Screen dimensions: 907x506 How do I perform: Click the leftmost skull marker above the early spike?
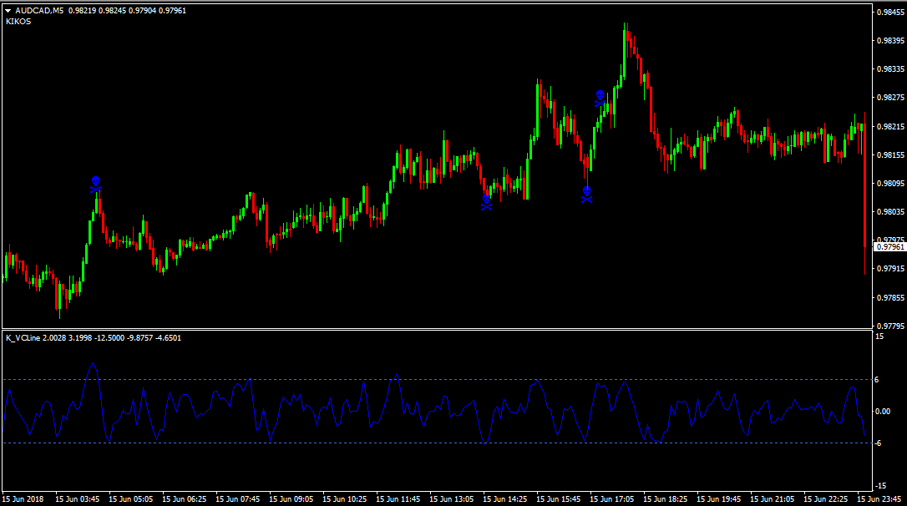[x=95, y=185]
